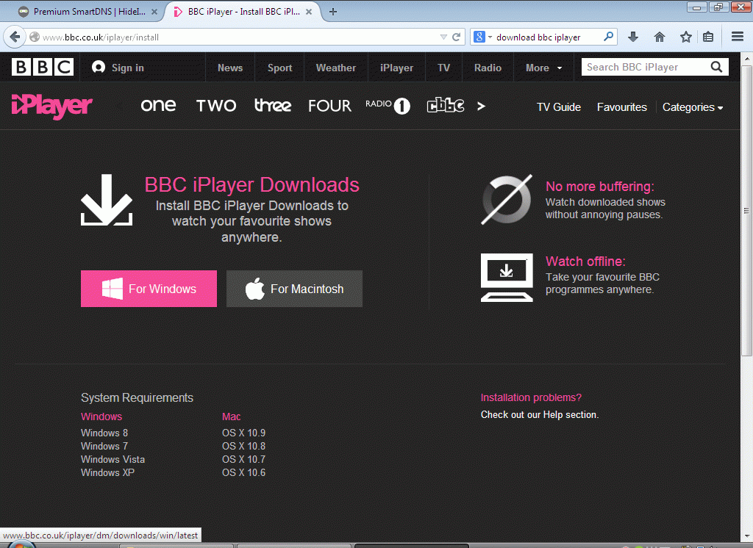Show more channels with the right arrow

[x=481, y=107]
